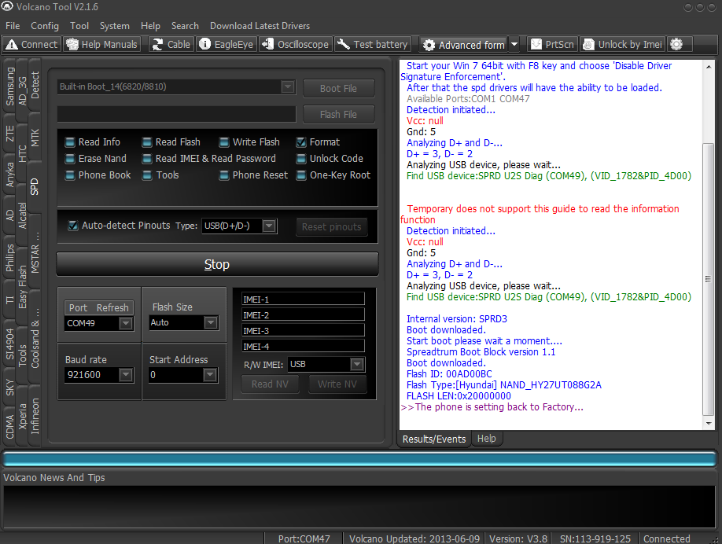Enable the Write Flash checkbox

pyautogui.click(x=224, y=142)
